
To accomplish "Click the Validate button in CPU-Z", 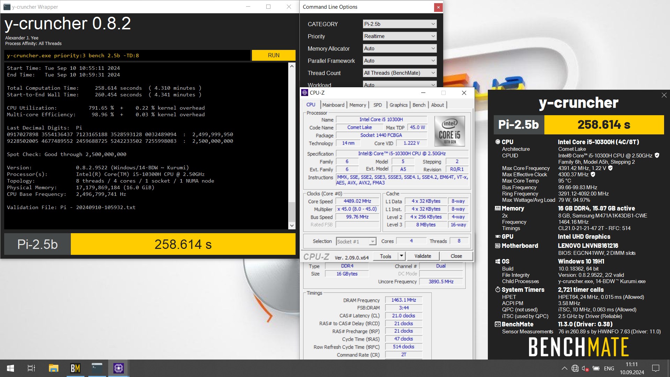I will (x=423, y=256).
